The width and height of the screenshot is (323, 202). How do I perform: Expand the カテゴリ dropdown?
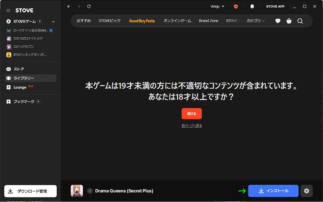pos(255,21)
